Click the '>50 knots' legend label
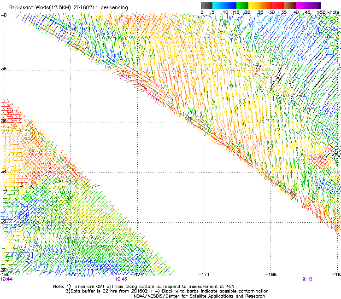The width and height of the screenshot is (341, 299). pyautogui.click(x=328, y=12)
